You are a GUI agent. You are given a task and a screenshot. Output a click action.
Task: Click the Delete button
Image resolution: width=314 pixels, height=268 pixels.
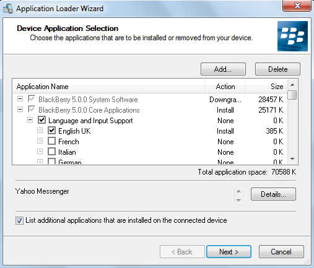coord(277,69)
